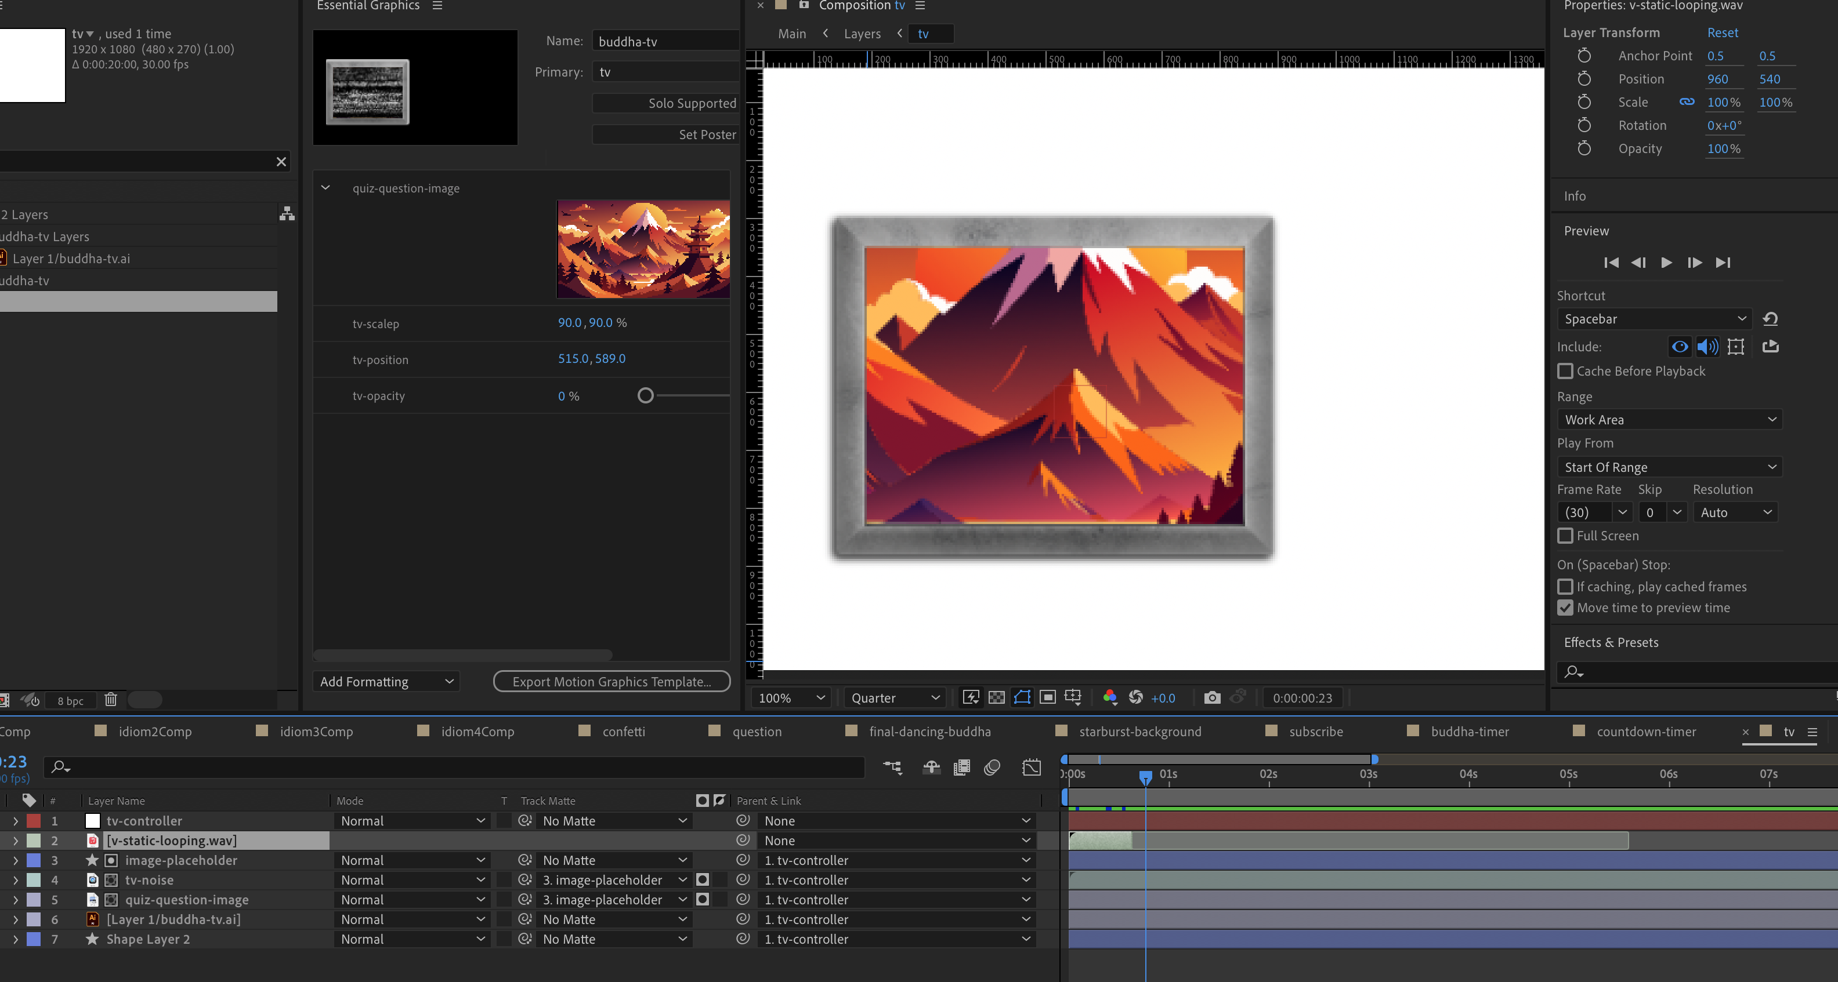The height and width of the screenshot is (982, 1838).
Task: Click the delete trash icon in Project panel
Action: point(111,700)
